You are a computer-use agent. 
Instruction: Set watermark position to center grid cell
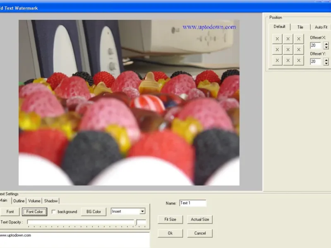pyautogui.click(x=288, y=50)
